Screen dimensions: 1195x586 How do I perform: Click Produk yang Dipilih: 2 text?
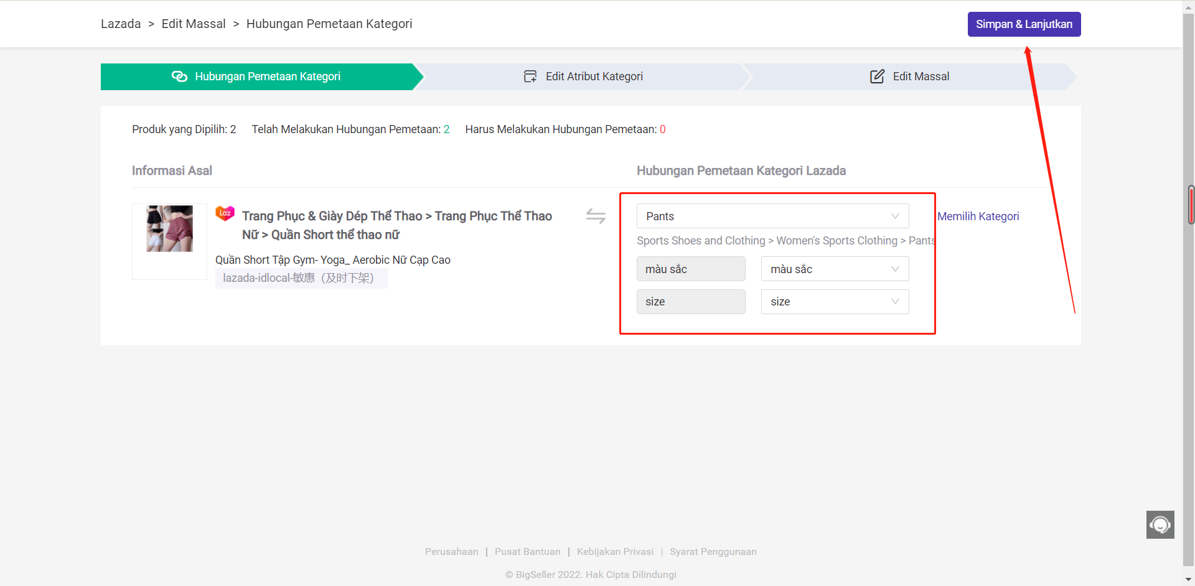click(x=184, y=129)
